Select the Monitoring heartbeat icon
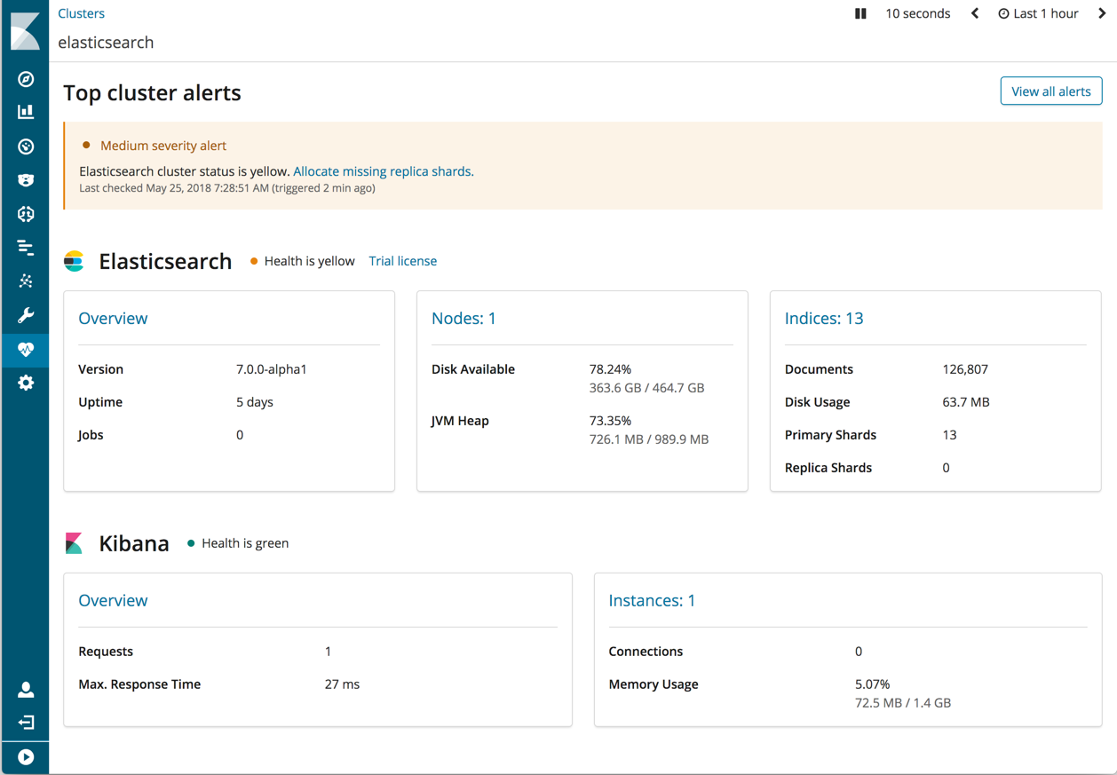The height and width of the screenshot is (775, 1117). tap(25, 350)
